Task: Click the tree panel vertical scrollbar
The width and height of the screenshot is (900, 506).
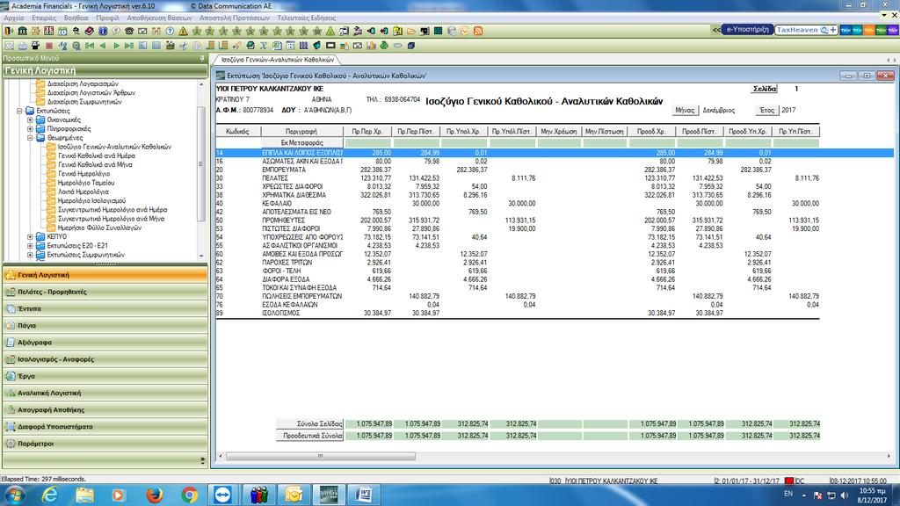Action: click(201, 164)
